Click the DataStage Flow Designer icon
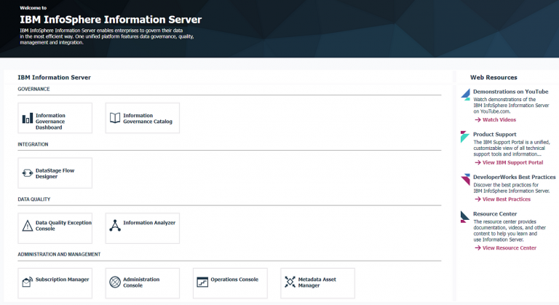 [x=28, y=173]
